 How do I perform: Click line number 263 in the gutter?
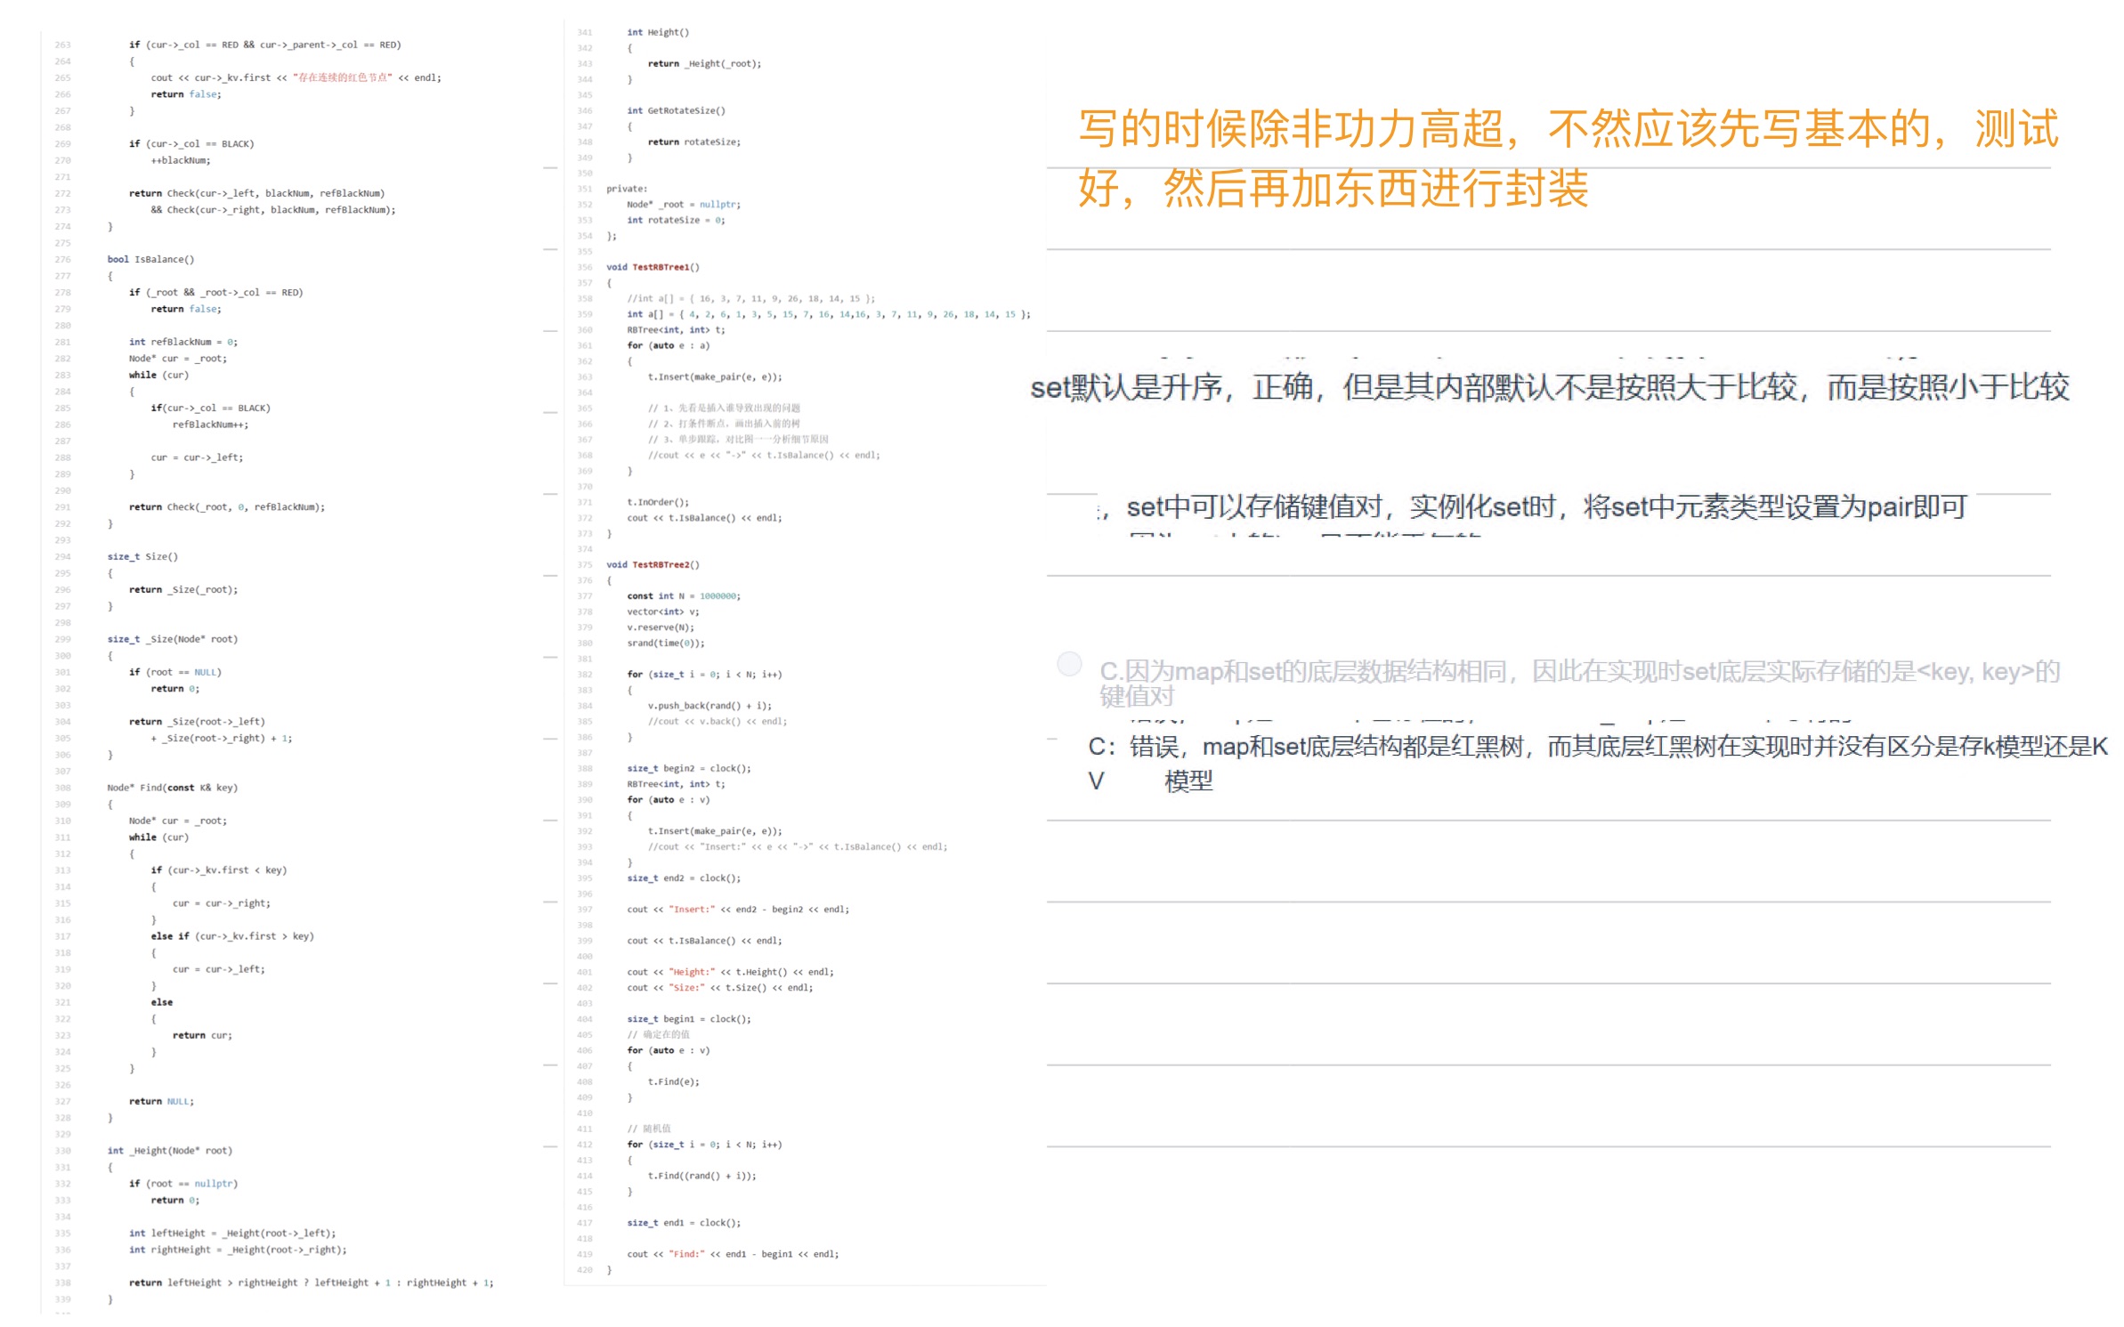coord(62,45)
